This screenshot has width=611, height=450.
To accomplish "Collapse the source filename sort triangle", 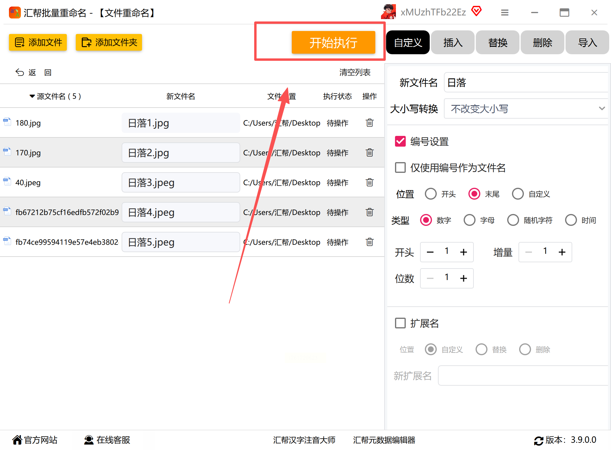I will click(x=32, y=96).
